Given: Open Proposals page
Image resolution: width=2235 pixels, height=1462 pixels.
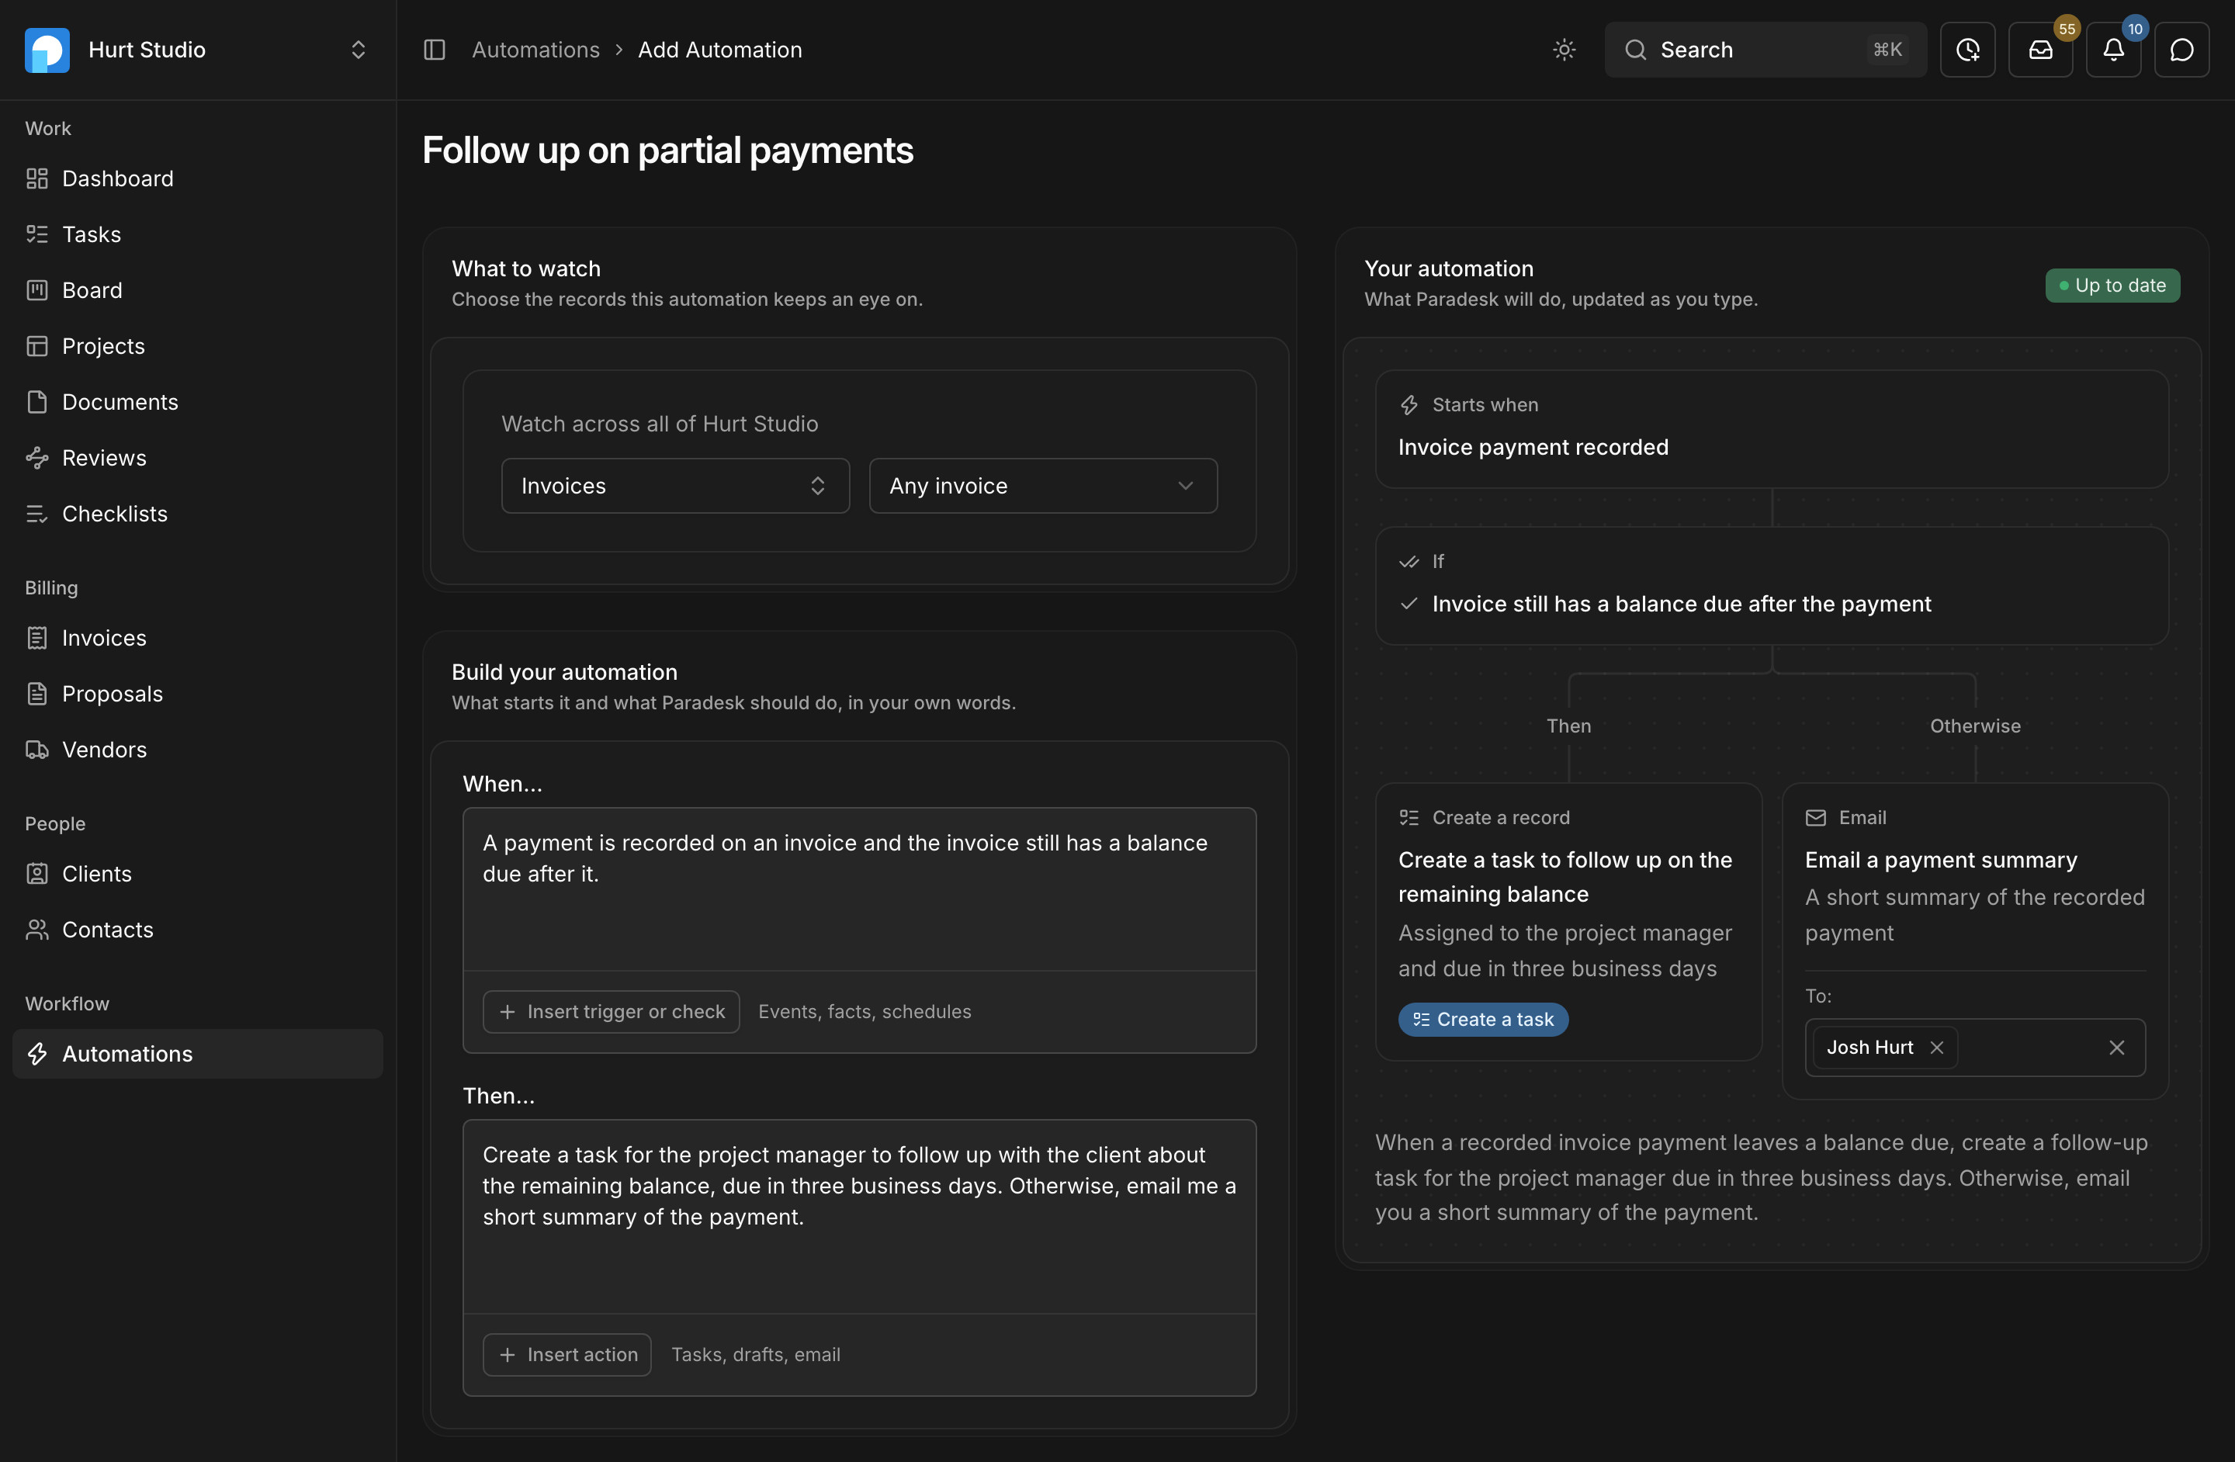Looking at the screenshot, I should click(x=197, y=694).
